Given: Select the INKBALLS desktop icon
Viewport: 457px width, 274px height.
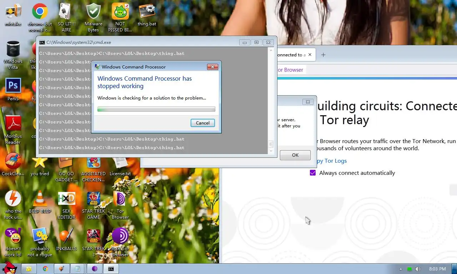Looking at the screenshot, I should point(66,239).
